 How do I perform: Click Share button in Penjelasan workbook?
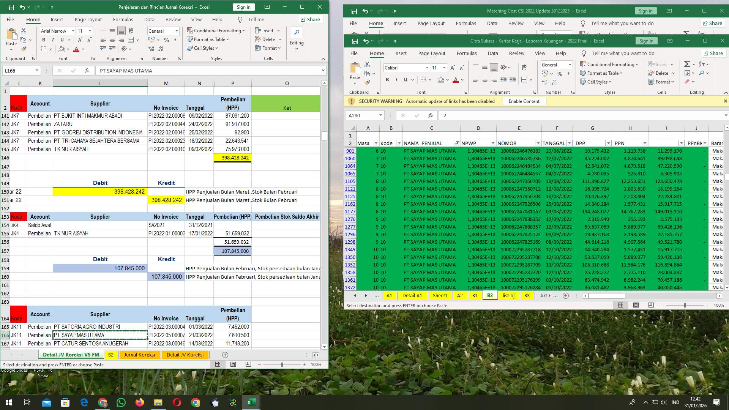tap(310, 20)
